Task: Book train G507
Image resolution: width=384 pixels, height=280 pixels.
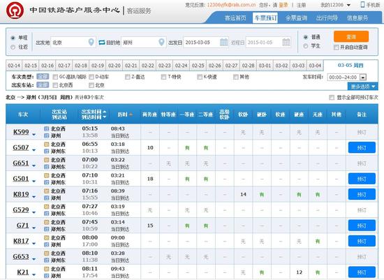Action: (362, 148)
